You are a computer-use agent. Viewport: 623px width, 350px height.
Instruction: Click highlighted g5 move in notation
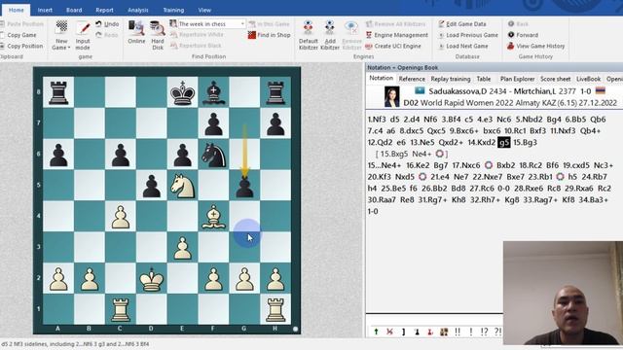point(504,142)
